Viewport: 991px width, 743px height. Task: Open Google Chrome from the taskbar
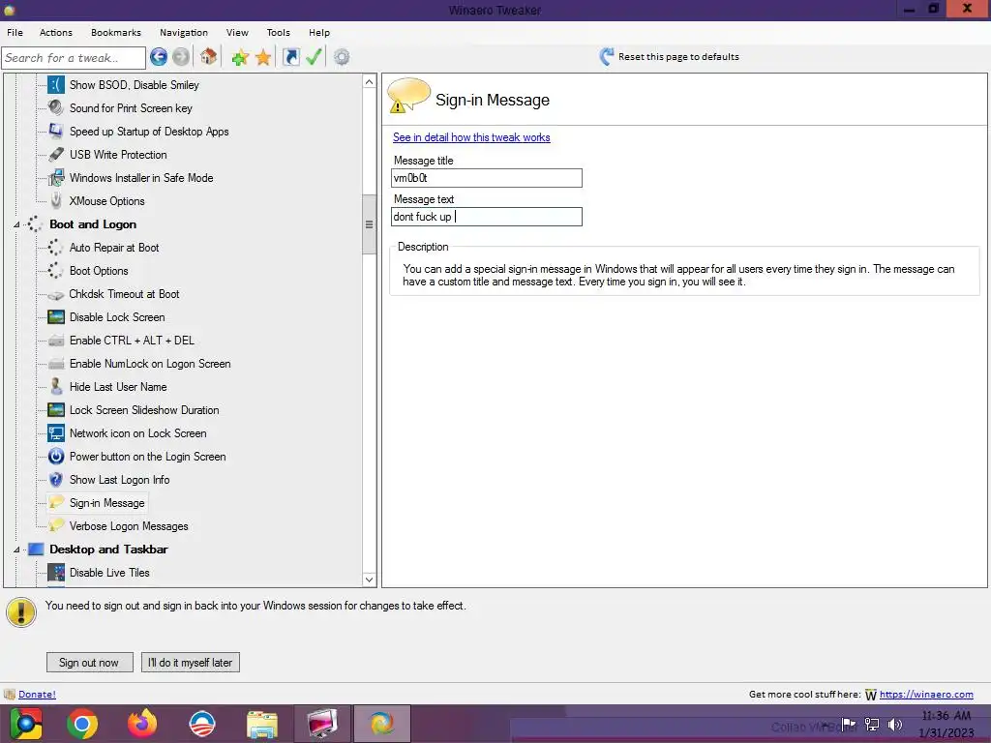(82, 724)
